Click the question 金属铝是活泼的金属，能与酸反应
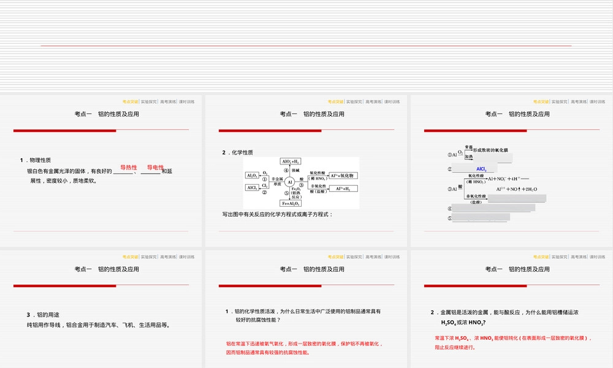613x368 pixels. click(x=504, y=317)
